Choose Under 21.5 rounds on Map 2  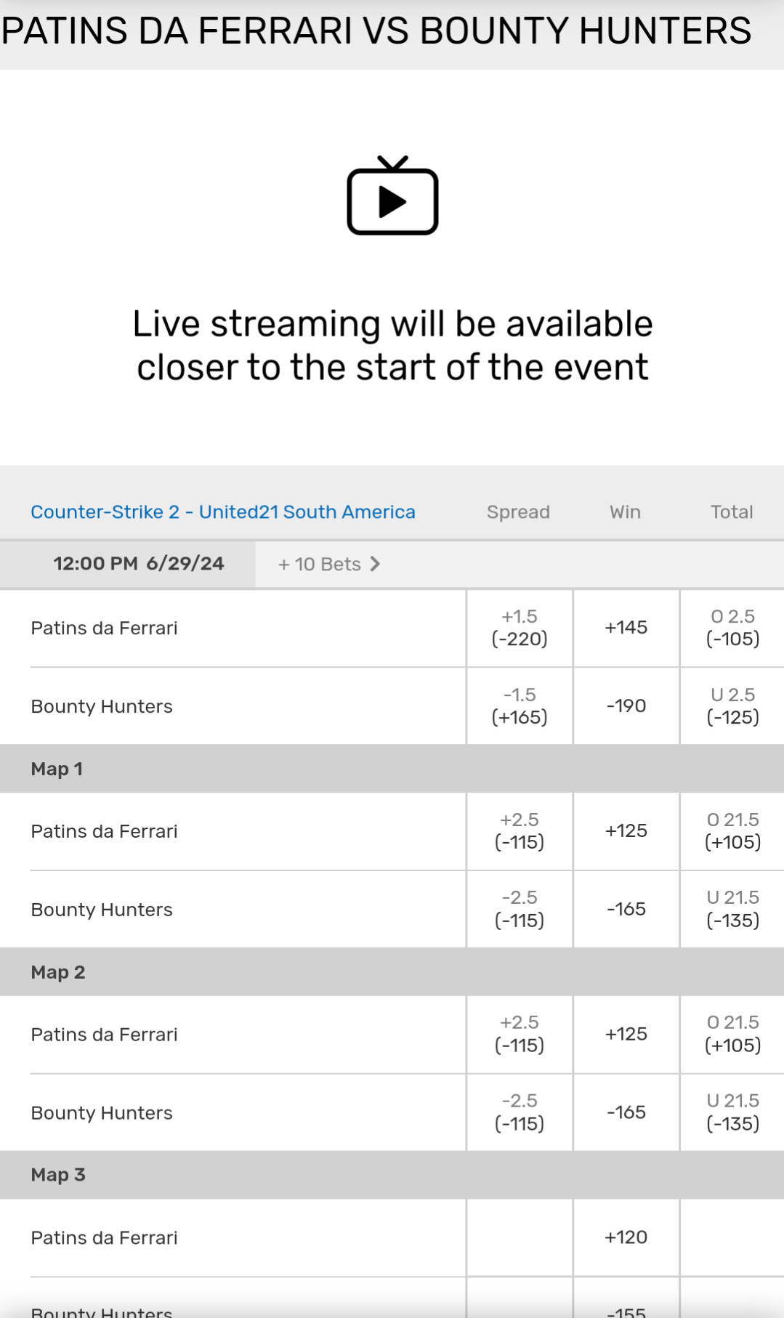(732, 1112)
